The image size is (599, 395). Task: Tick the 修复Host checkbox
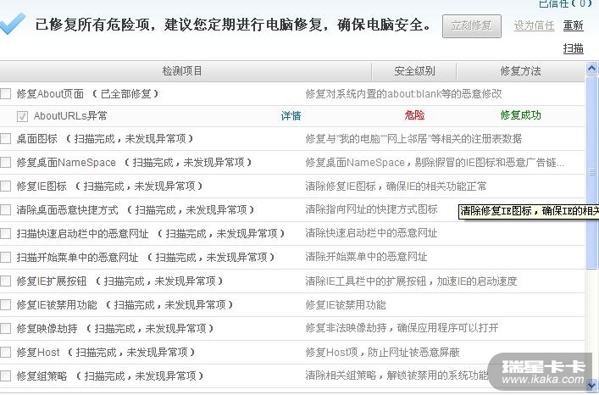[5, 353]
